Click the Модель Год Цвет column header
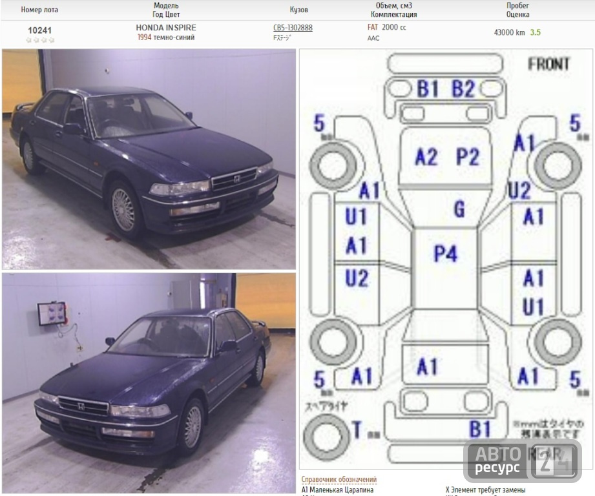The width and height of the screenshot is (595, 496). point(166,10)
